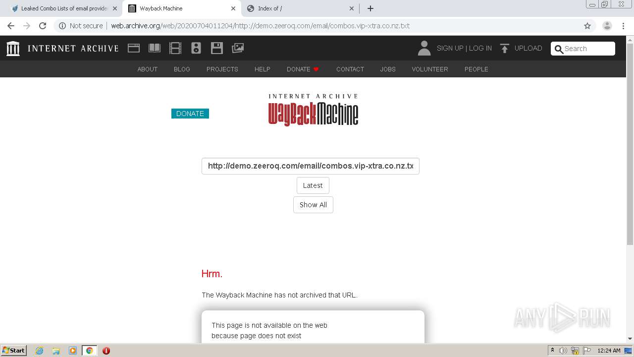Open the Video film icon
Screen dimensions: 634x357
[x=175, y=48]
